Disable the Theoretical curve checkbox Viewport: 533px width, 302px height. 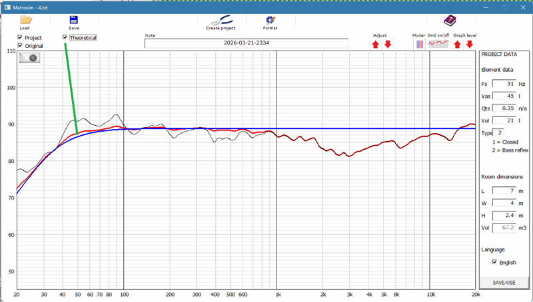coord(65,38)
